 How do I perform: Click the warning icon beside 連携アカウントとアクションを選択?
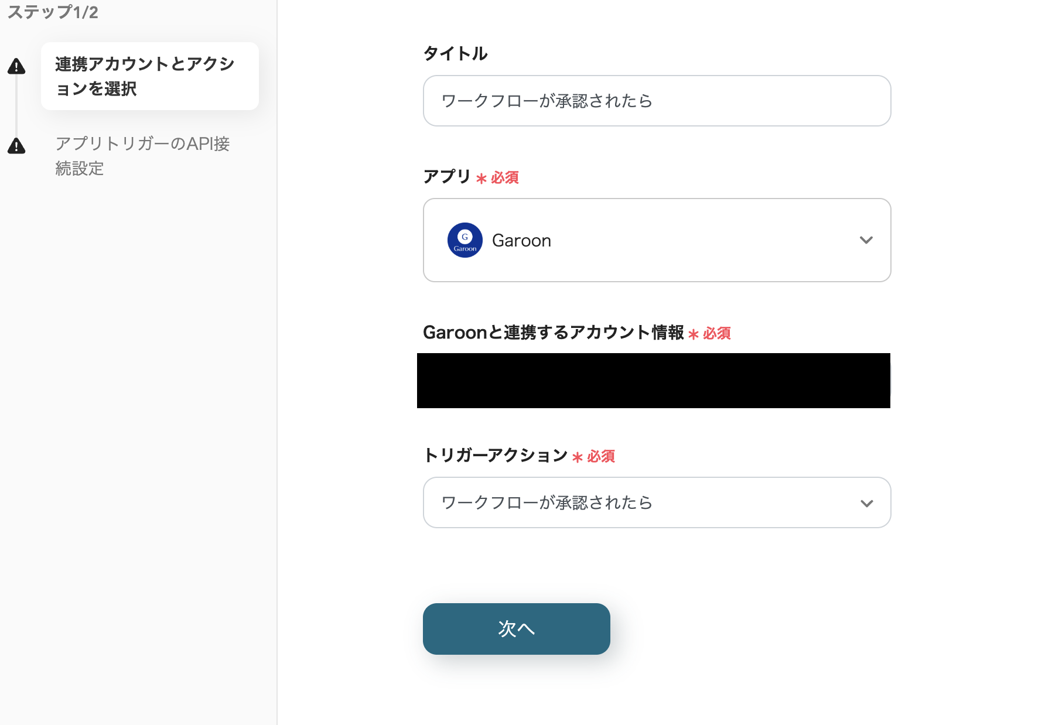tap(16, 67)
